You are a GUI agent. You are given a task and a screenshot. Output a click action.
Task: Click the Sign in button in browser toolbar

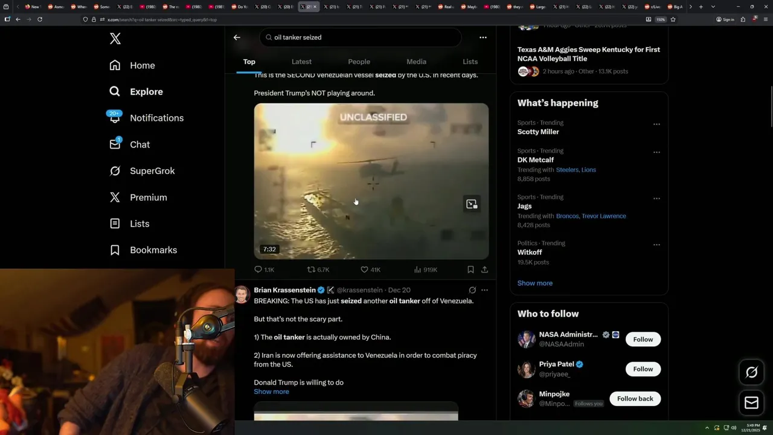(x=725, y=19)
